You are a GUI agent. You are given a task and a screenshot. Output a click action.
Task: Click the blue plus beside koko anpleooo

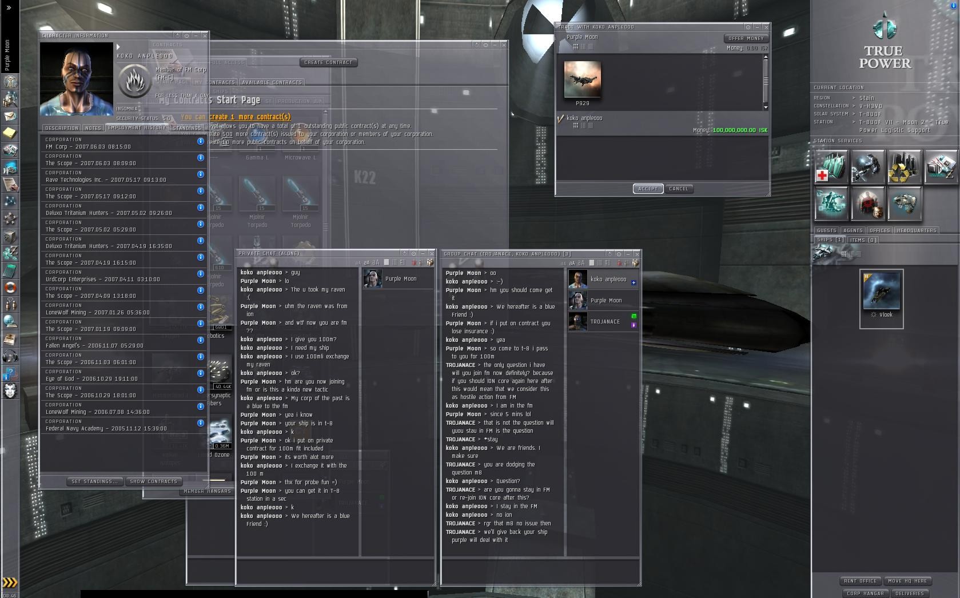[x=633, y=282]
